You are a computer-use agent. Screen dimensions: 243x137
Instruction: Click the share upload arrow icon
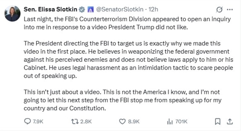[x=230, y=121]
